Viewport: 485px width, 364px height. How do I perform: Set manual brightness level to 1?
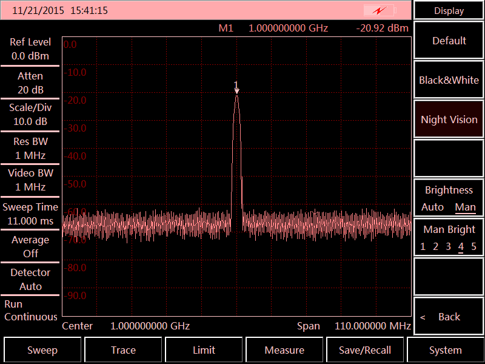pyautogui.click(x=423, y=246)
